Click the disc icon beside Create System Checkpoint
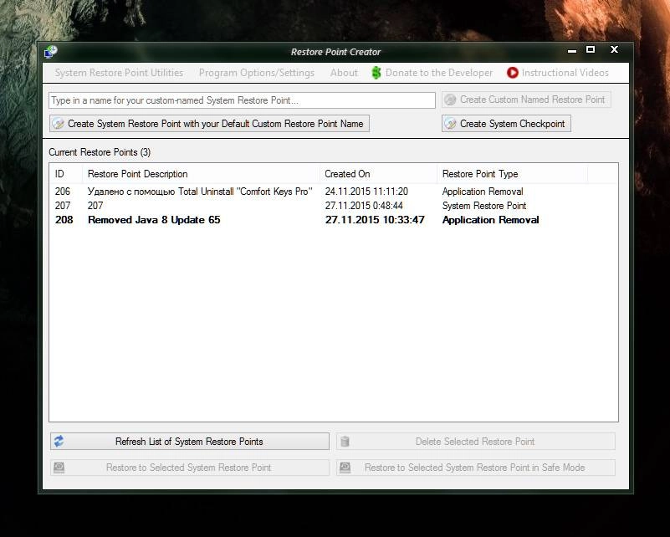This screenshot has width=670, height=537. (450, 124)
